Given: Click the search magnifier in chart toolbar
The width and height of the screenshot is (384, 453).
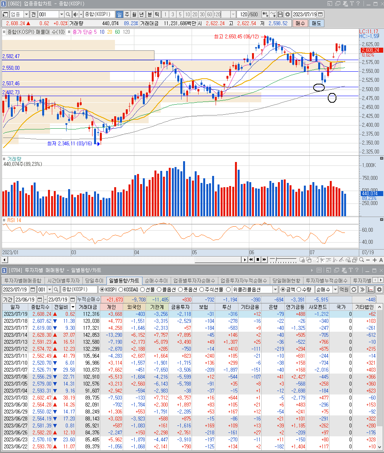Looking at the screenshot, I should (x=68, y=14).
